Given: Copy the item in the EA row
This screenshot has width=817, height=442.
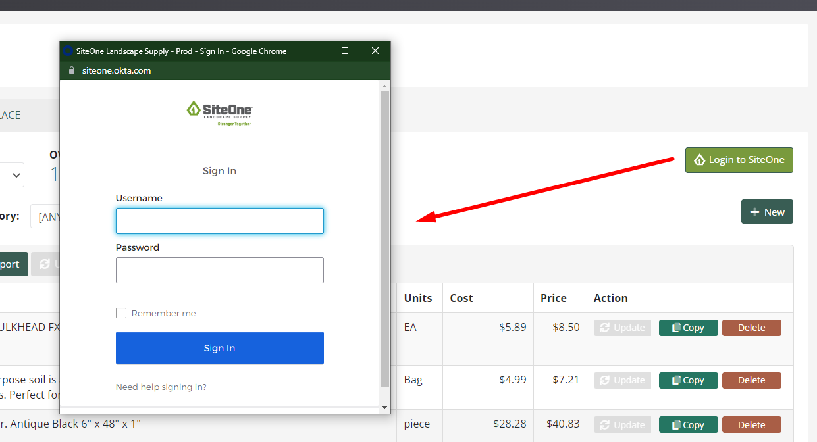Looking at the screenshot, I should [688, 328].
